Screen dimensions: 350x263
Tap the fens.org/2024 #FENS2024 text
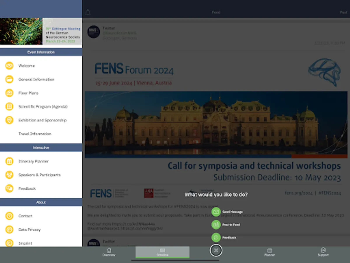tap(313, 193)
